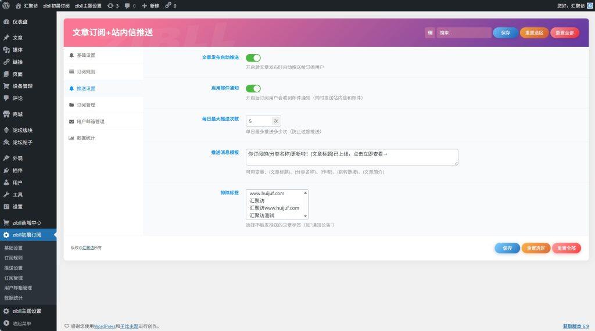Open 文章 posts menu in sidebar

[x=28, y=38]
